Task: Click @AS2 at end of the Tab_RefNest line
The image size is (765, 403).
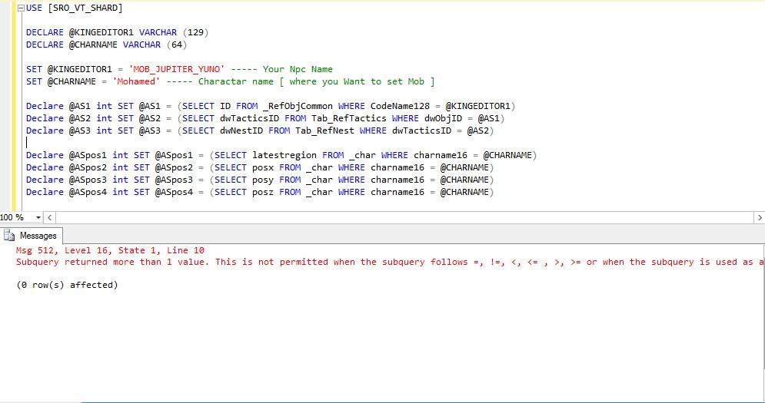Action: [x=478, y=130]
